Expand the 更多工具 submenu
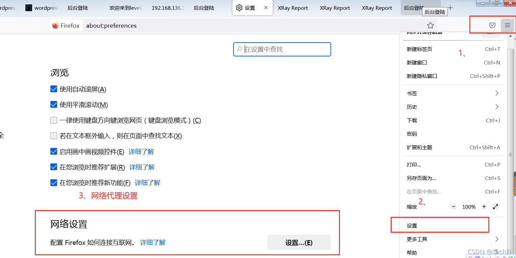516x258 pixels. click(453, 239)
